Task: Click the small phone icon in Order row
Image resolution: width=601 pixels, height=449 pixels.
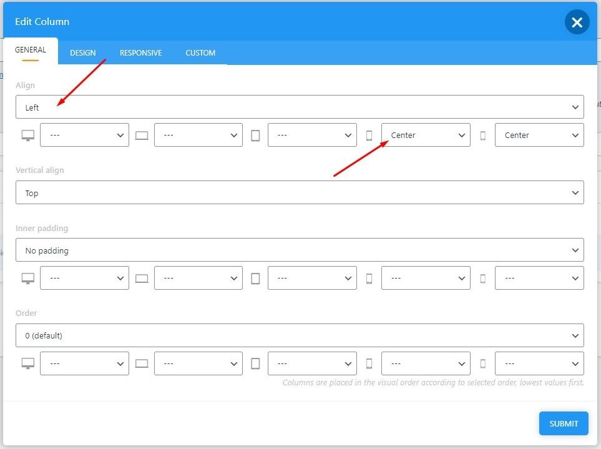Action: [x=483, y=363]
